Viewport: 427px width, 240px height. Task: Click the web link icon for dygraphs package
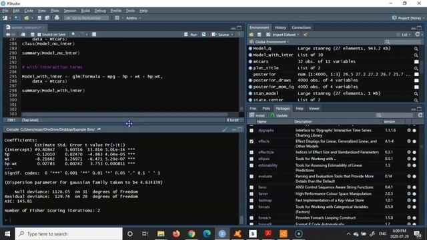pos(409,131)
